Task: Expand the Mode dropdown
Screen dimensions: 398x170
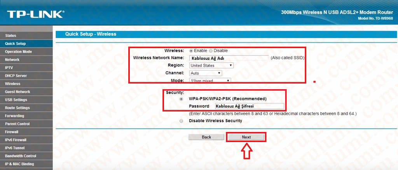Action: click(209, 80)
